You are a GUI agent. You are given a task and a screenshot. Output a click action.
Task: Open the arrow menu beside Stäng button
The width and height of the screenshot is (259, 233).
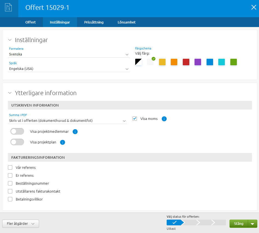click(252, 224)
